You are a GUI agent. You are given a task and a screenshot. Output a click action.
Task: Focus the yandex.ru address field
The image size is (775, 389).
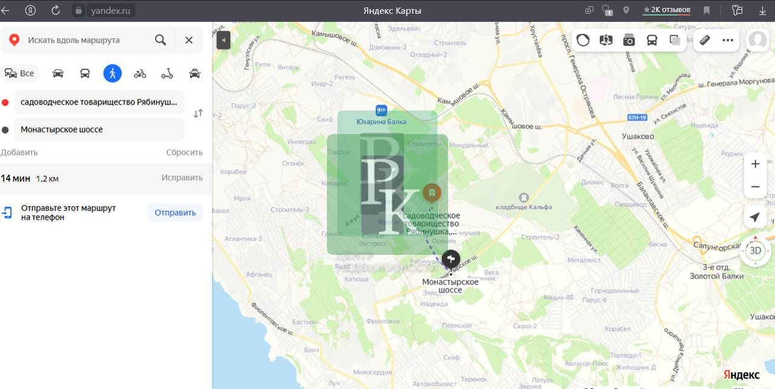[110, 10]
